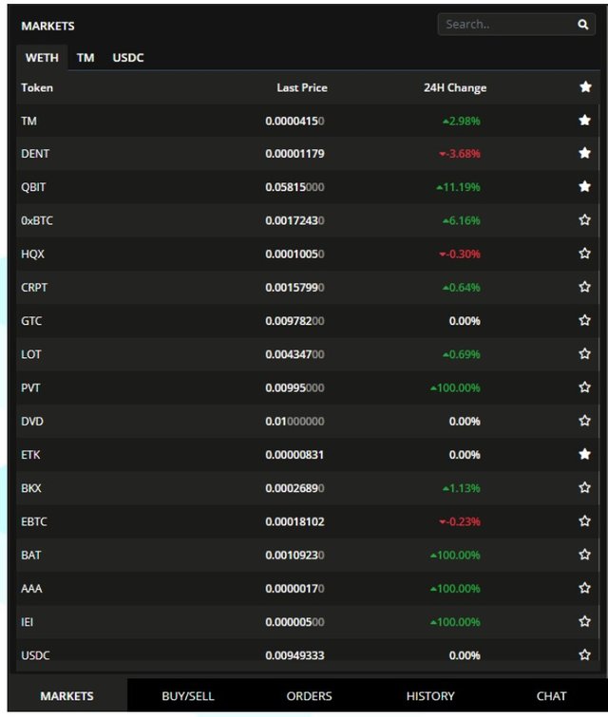Favorite the HQX token star
This screenshot has width=608, height=717.
coord(585,254)
